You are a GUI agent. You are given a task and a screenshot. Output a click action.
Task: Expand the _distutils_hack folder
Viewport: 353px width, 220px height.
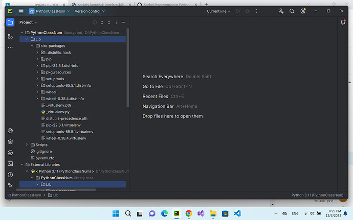[x=37, y=53]
